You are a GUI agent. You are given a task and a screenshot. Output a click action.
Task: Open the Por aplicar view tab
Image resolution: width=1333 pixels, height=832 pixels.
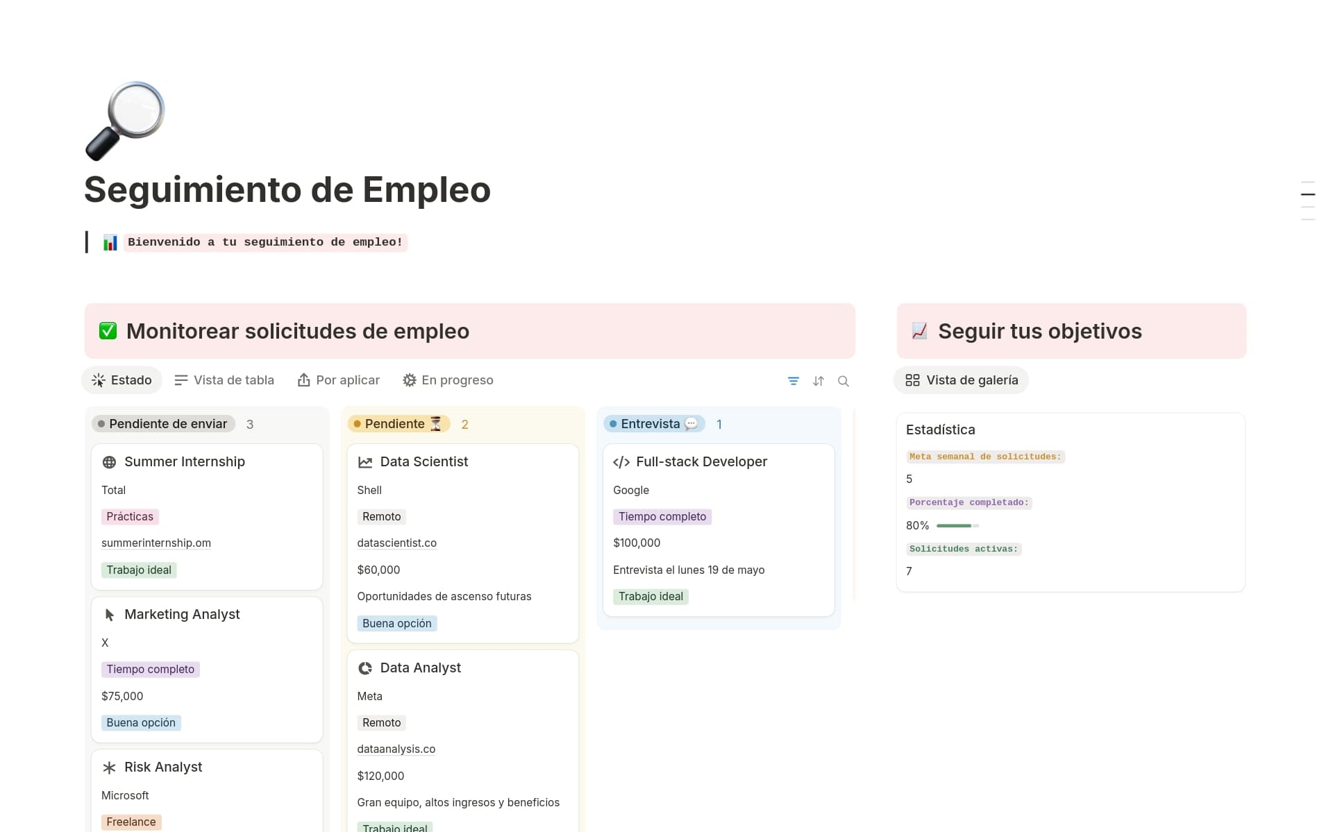[x=339, y=380]
